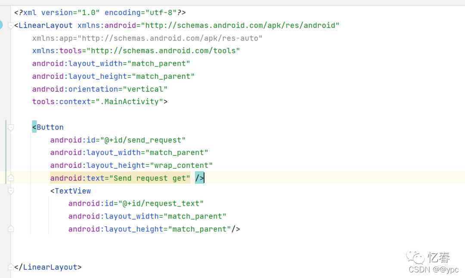Click the <TextView tag name

[x=71, y=191]
